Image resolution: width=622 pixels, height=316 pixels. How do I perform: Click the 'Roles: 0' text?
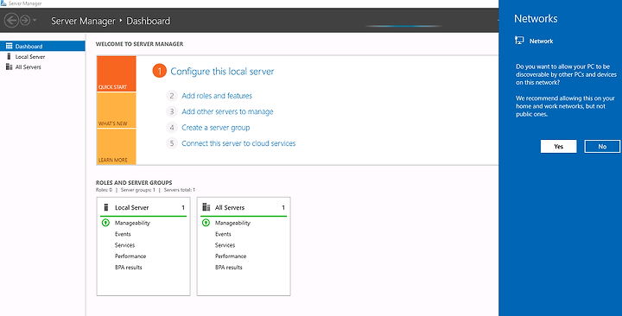point(104,190)
